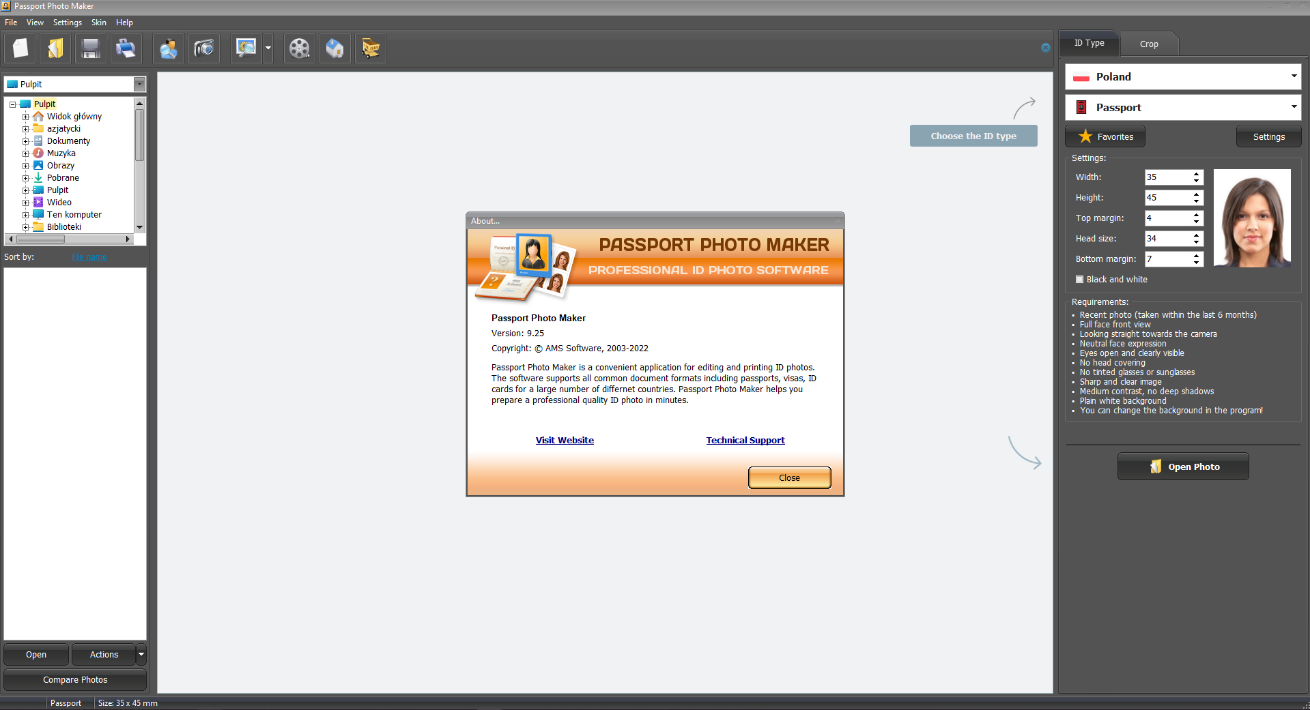The height and width of the screenshot is (710, 1310).
Task: Open the View menu
Action: tap(35, 23)
